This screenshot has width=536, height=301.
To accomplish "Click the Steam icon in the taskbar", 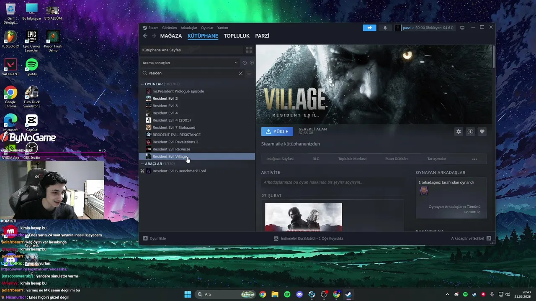I will (x=348, y=294).
